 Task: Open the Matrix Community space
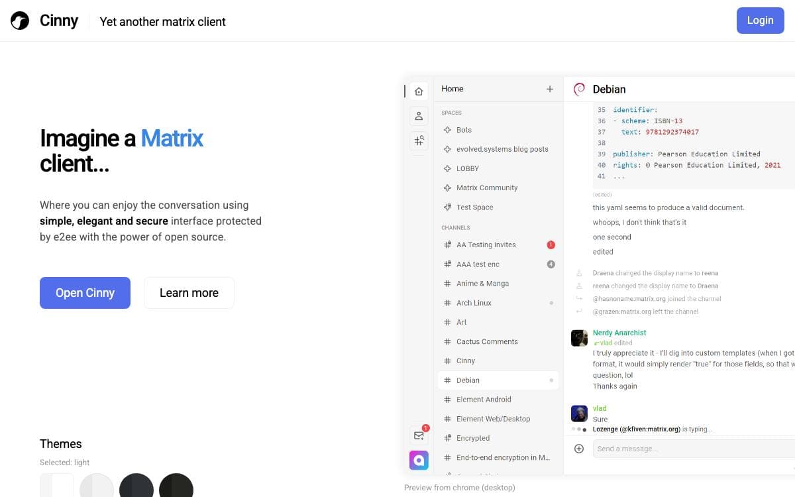498,188
